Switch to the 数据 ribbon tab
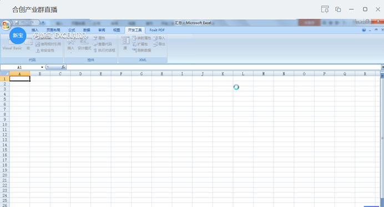 (x=87, y=30)
